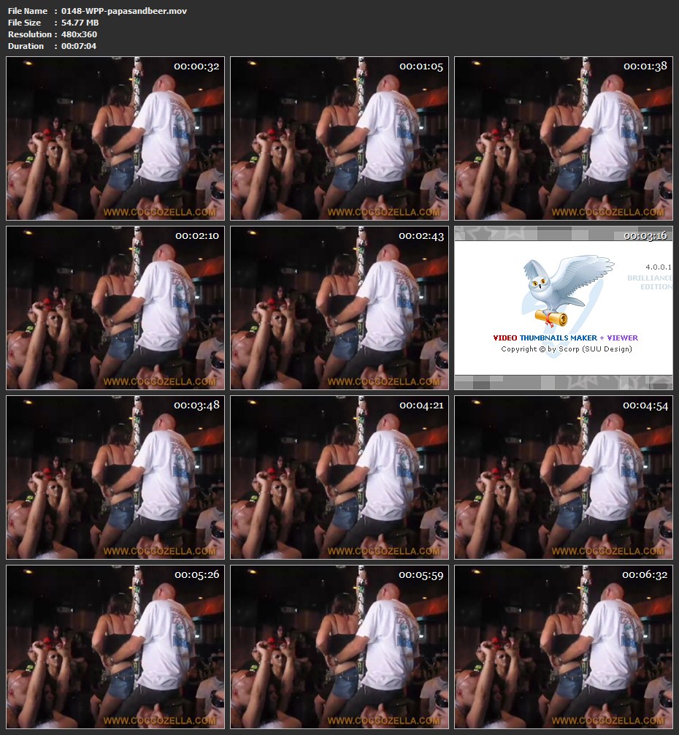Click the thumbnail at 00:00:32
The width and height of the screenshot is (679, 735).
coord(115,139)
